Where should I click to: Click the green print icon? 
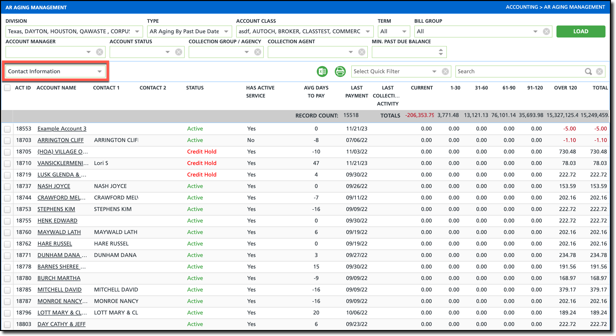(x=340, y=71)
